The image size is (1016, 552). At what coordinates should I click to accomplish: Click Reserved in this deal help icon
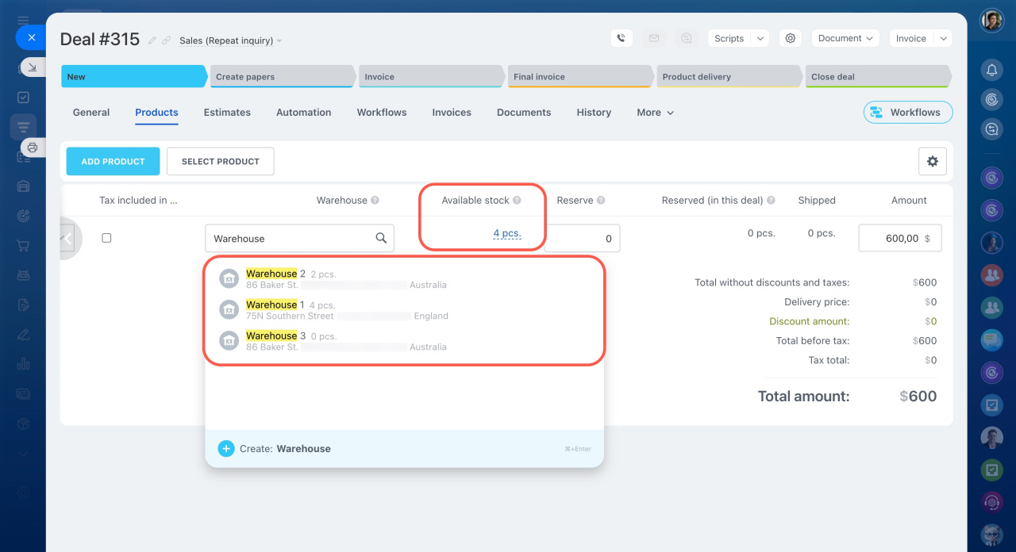pos(771,201)
